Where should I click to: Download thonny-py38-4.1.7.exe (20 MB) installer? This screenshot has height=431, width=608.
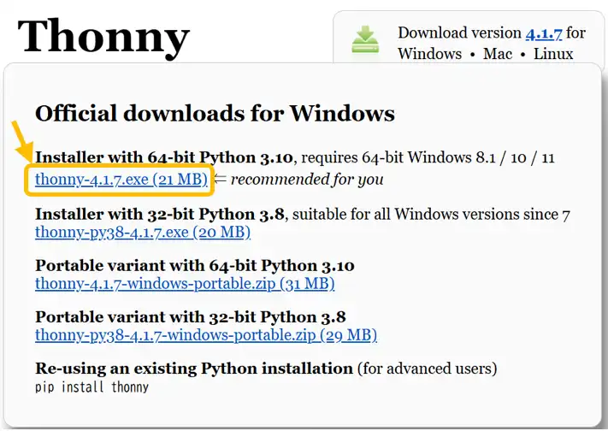(x=143, y=233)
